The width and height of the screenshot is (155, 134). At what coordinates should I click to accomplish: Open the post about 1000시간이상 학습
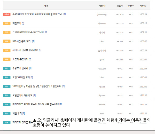37,86
